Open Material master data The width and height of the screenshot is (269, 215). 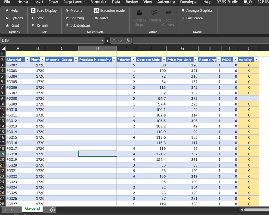coord(74,11)
